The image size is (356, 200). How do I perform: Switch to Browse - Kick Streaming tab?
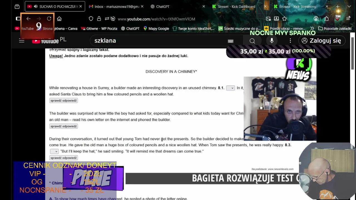(298, 6)
